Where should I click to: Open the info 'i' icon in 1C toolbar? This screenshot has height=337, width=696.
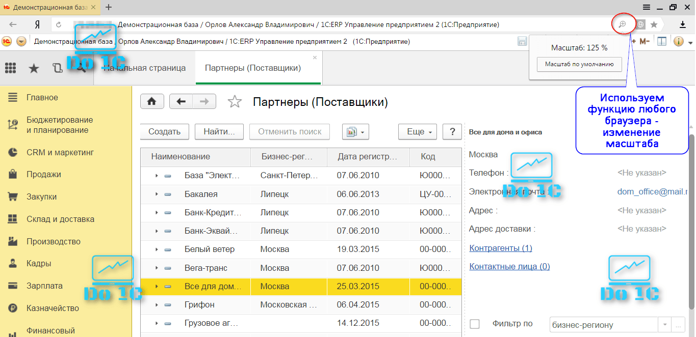pos(678,41)
